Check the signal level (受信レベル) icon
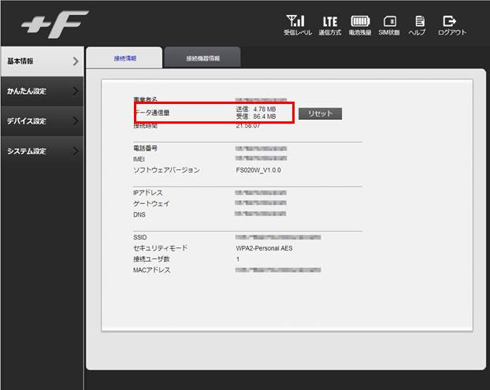 pyautogui.click(x=297, y=25)
